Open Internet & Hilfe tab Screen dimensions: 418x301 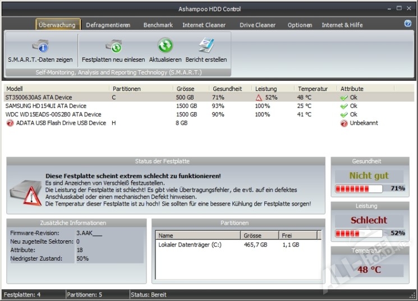342,25
